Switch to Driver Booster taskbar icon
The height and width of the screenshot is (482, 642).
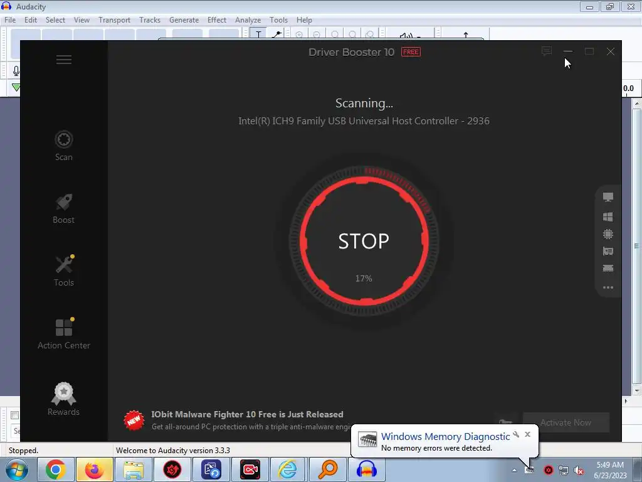(172, 469)
